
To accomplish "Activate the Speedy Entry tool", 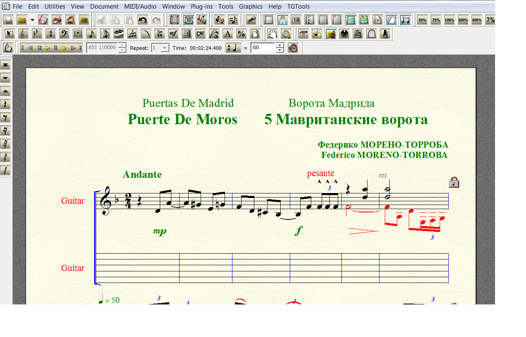I will pos(104,34).
